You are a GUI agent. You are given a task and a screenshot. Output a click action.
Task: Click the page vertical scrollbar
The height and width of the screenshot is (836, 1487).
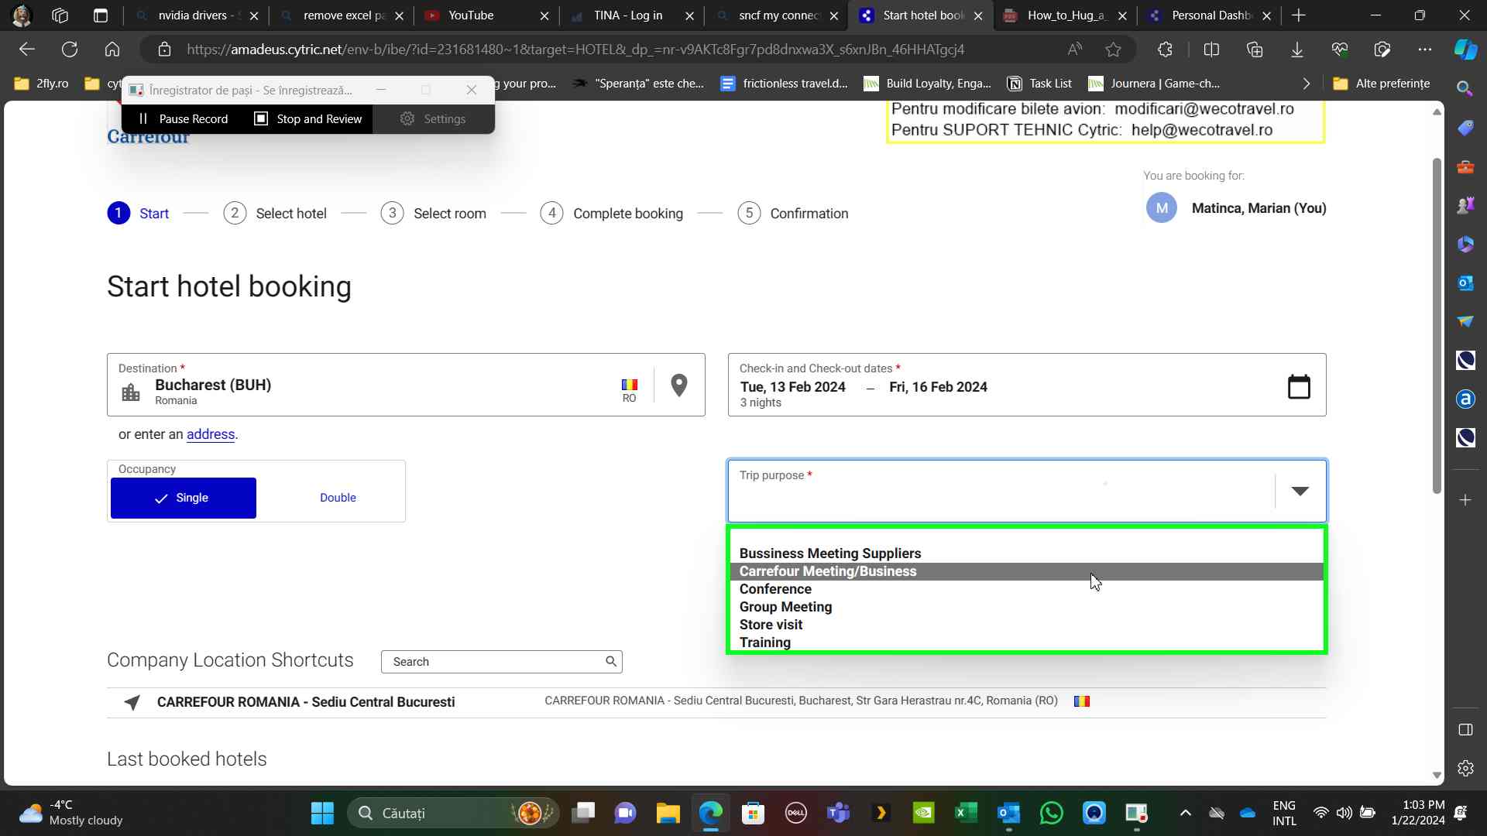coord(1437,325)
